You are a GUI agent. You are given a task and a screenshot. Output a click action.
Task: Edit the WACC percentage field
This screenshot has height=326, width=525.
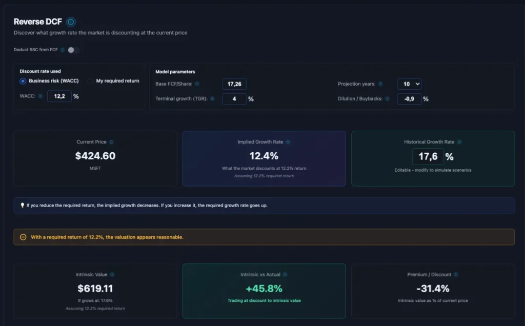coord(59,96)
